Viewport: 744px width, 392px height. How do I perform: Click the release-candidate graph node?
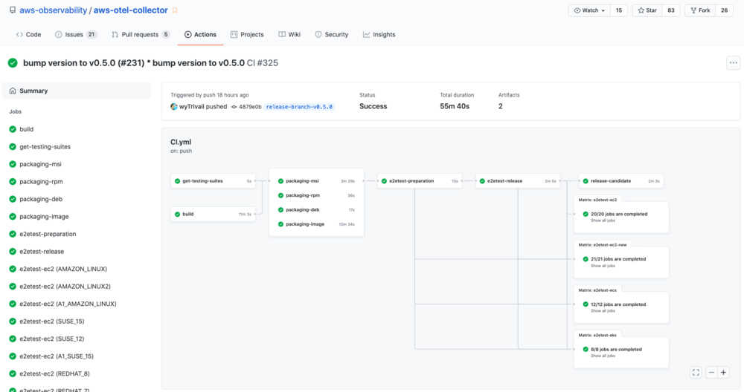621,181
